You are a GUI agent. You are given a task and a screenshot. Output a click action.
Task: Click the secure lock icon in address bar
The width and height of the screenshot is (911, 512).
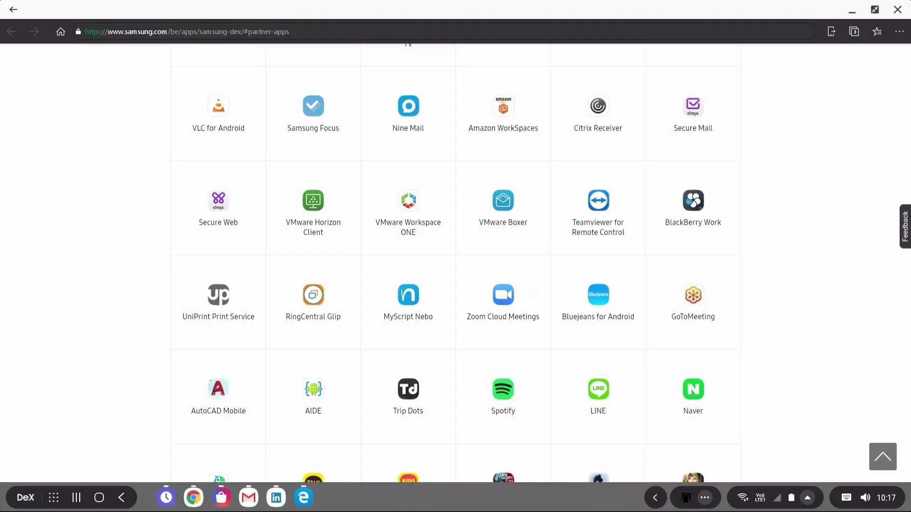pyautogui.click(x=78, y=32)
